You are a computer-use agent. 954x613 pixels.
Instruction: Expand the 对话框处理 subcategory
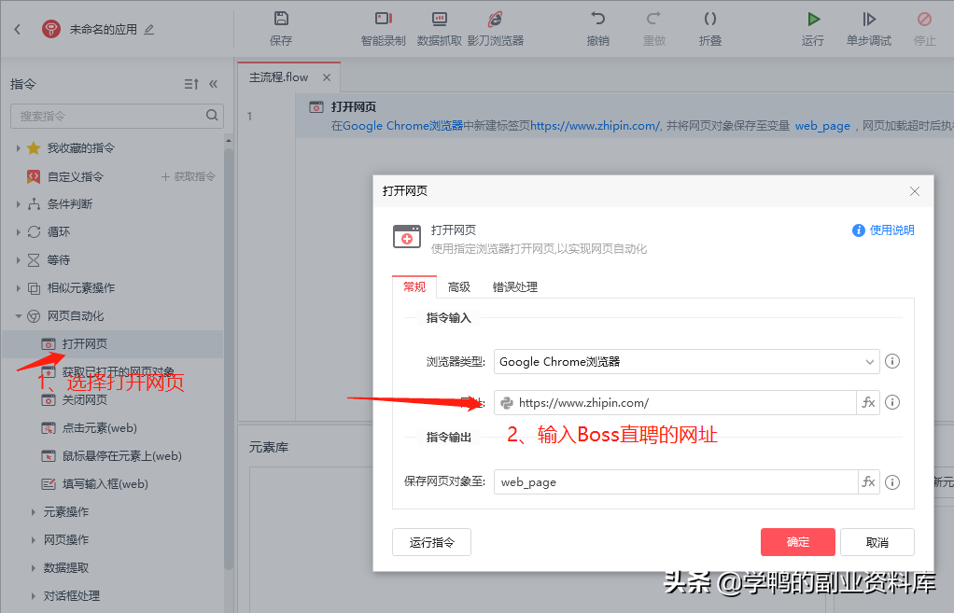[34, 596]
